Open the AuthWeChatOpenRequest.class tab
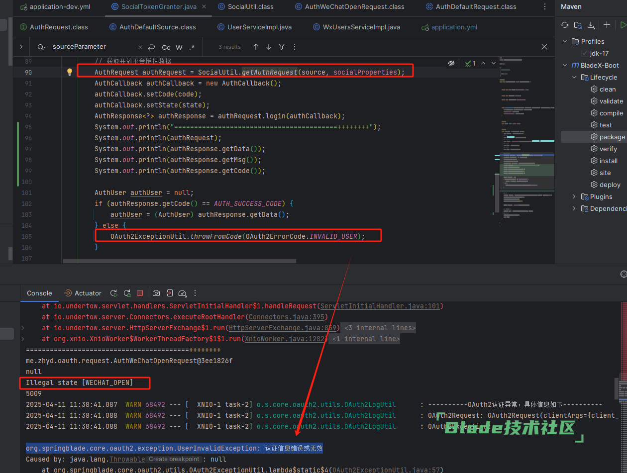This screenshot has width=627, height=473. (x=349, y=7)
